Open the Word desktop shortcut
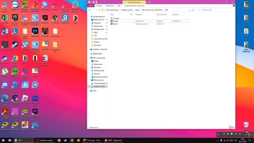The height and width of the screenshot is (143, 254). click(x=5, y=33)
